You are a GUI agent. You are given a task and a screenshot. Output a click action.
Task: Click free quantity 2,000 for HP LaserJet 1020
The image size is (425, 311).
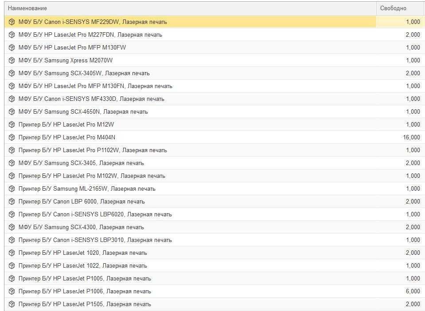(413, 253)
